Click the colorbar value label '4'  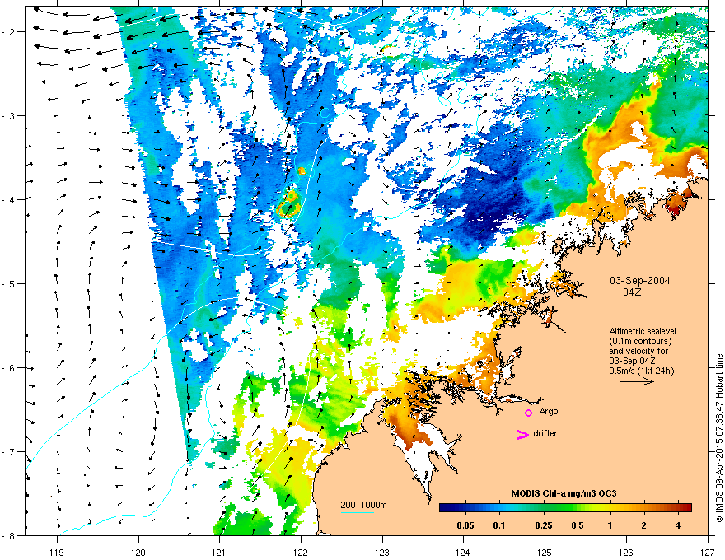click(x=678, y=525)
